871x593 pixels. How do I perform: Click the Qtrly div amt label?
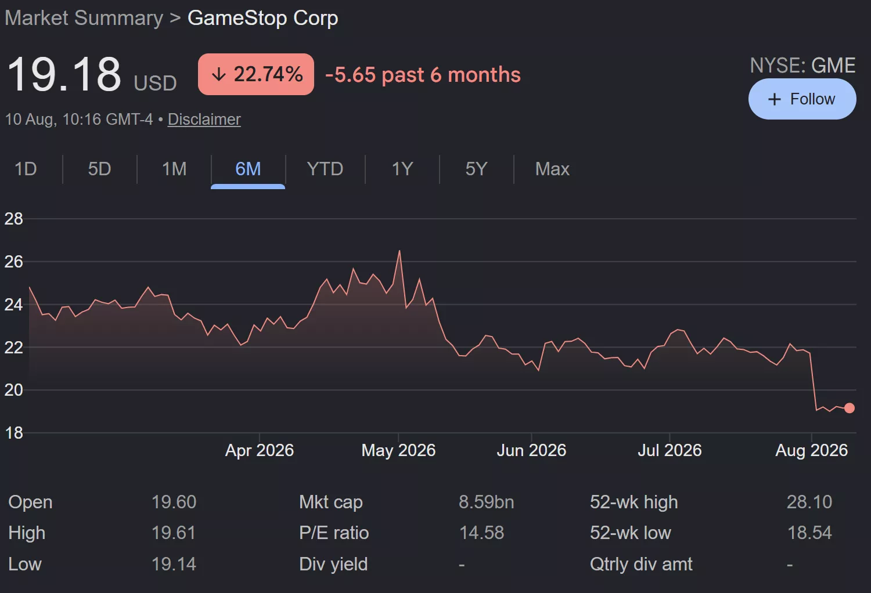click(x=641, y=564)
